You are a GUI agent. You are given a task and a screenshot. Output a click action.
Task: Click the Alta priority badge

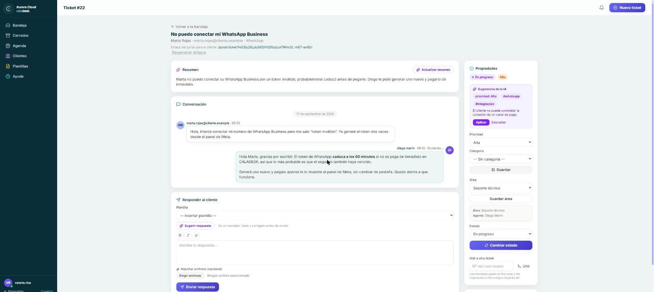(503, 77)
